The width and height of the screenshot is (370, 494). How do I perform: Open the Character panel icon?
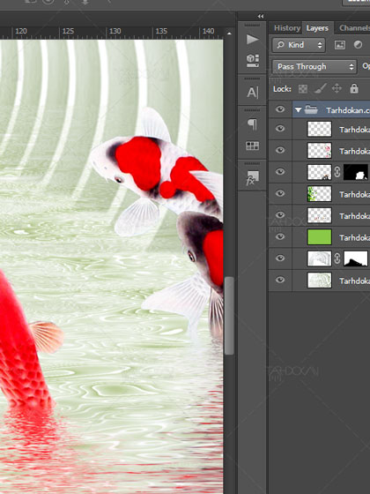252,93
